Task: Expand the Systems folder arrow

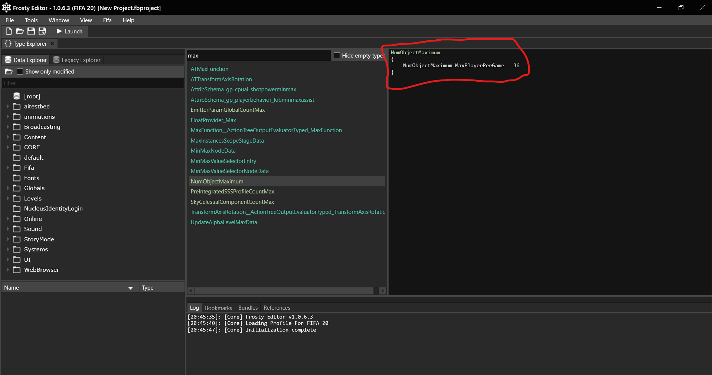Action: [8, 250]
